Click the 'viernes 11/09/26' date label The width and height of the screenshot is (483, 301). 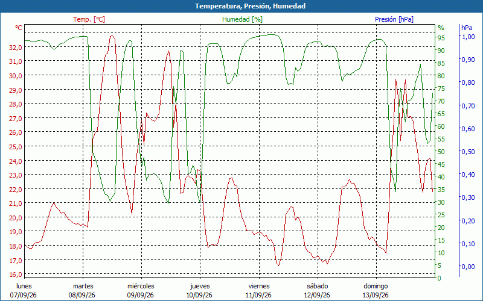(x=258, y=291)
